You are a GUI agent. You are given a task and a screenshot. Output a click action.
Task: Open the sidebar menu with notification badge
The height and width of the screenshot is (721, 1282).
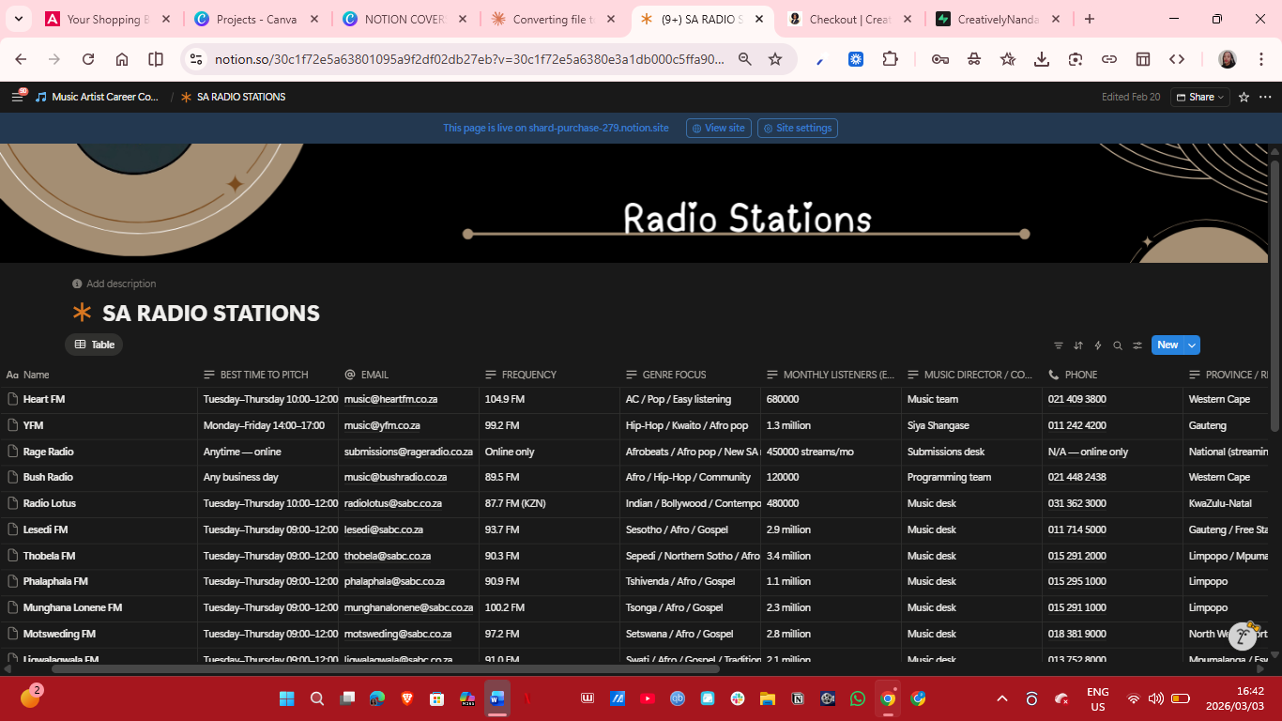17,97
